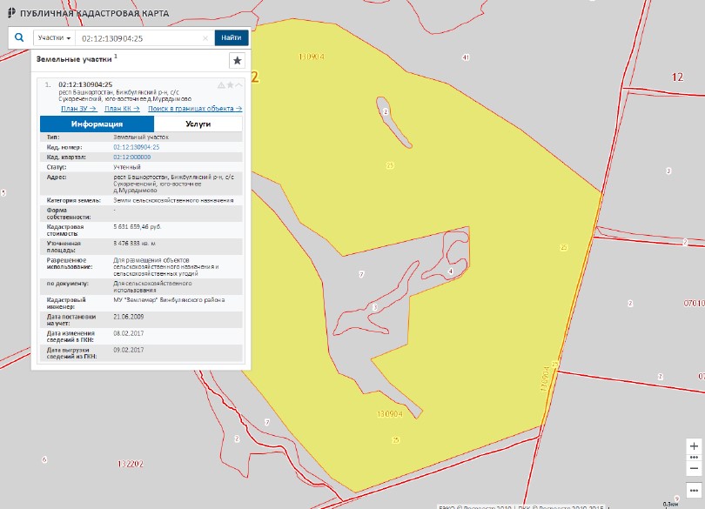Screen dimensions: 705x509
Task: Click the warning triangle icon on result
Action: (221, 84)
